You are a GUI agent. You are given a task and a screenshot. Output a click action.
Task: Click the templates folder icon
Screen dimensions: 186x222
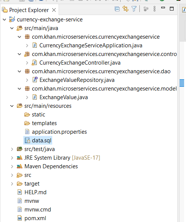(27, 123)
